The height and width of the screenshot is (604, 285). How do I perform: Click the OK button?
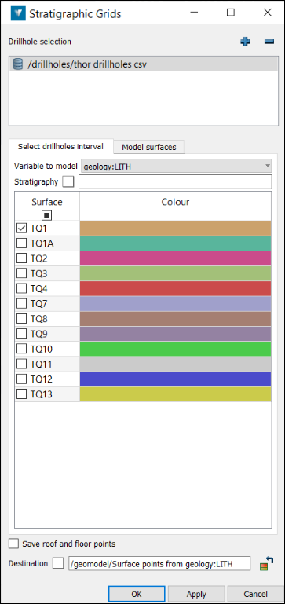click(137, 594)
